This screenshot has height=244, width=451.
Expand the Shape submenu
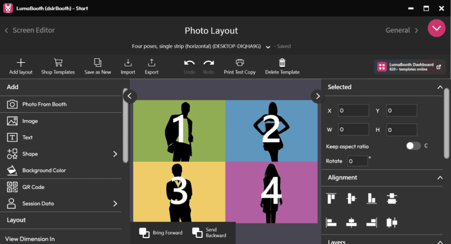click(115, 154)
